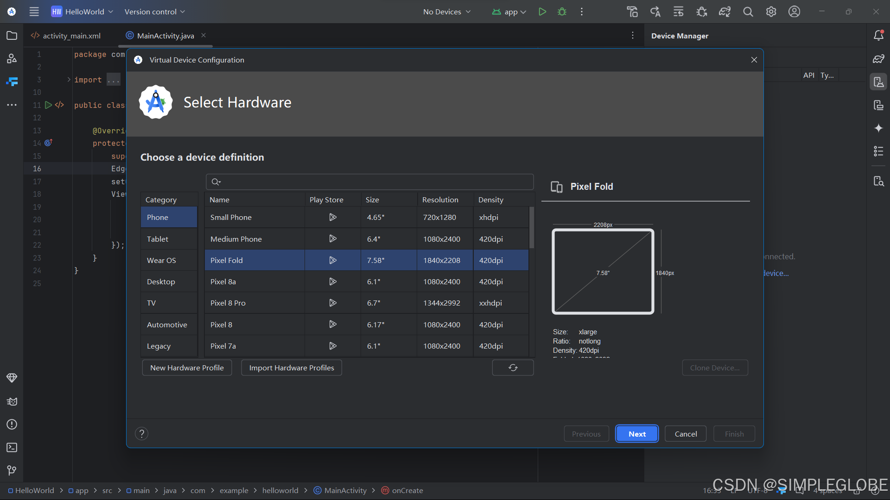The height and width of the screenshot is (500, 890).
Task: Click the Next button
Action: [636, 434]
